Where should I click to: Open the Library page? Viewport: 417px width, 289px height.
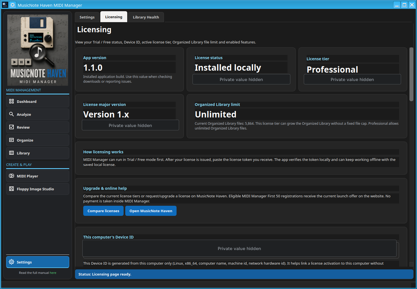pos(38,153)
